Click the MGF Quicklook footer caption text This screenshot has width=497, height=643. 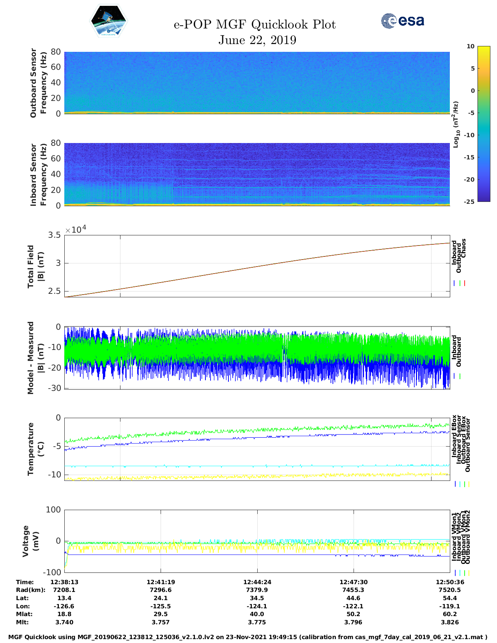(x=248, y=637)
